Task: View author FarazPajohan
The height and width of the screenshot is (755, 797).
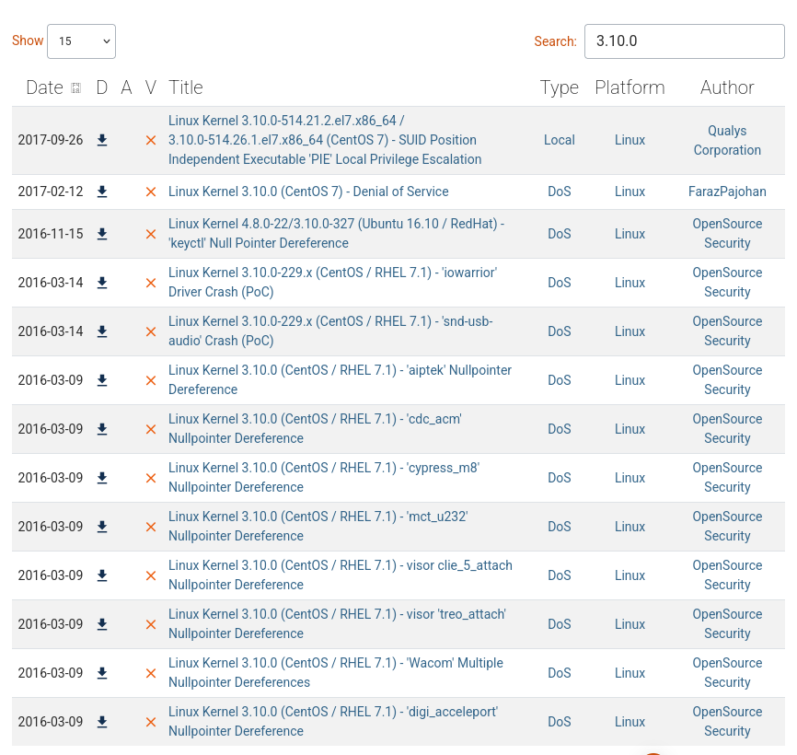Action: pos(727,192)
